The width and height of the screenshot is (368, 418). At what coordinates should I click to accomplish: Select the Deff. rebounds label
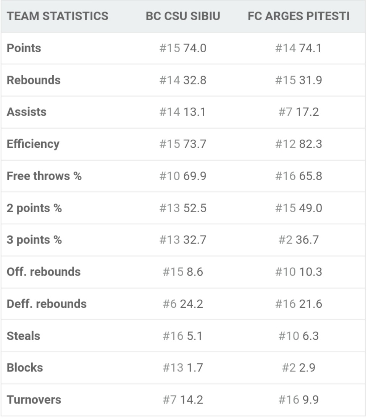click(47, 304)
